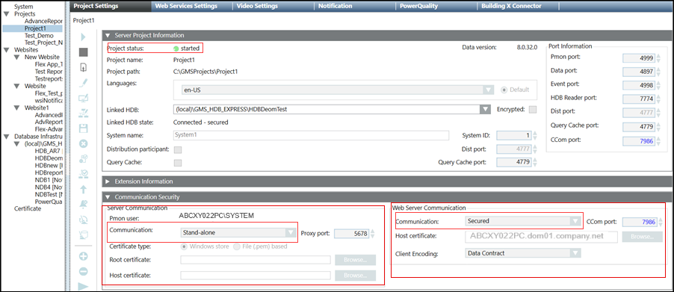Screen dimensions: 674x292
Task: Select the Certificate tree item
Action: click(28, 208)
